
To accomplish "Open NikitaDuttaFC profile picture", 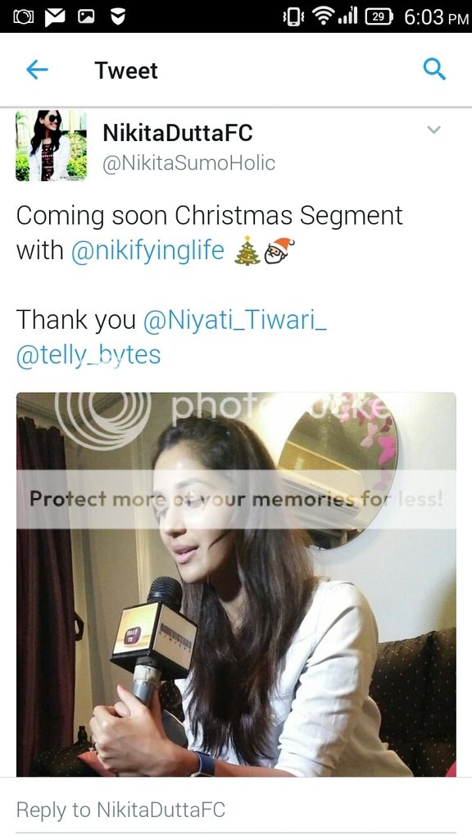I will tap(51, 146).
